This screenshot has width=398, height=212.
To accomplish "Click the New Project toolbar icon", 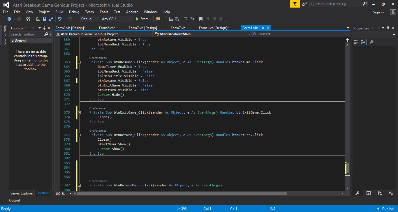I will pyautogui.click(x=28, y=19).
